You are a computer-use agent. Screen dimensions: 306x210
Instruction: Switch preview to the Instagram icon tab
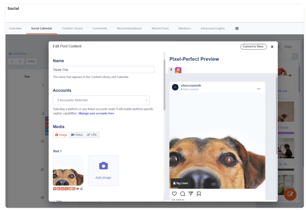pos(178,70)
